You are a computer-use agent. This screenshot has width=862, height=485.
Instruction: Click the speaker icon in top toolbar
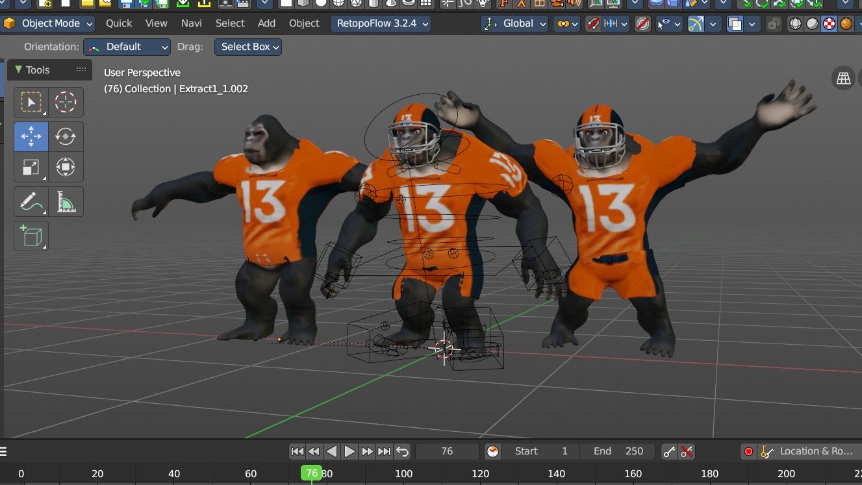point(574,3)
